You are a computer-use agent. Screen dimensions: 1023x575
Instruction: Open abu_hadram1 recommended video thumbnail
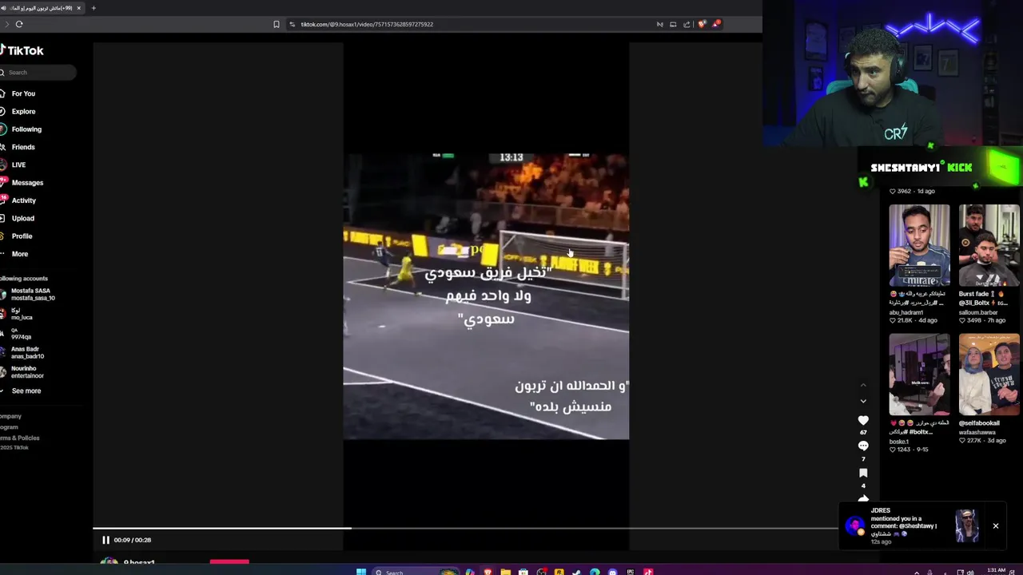tap(919, 245)
